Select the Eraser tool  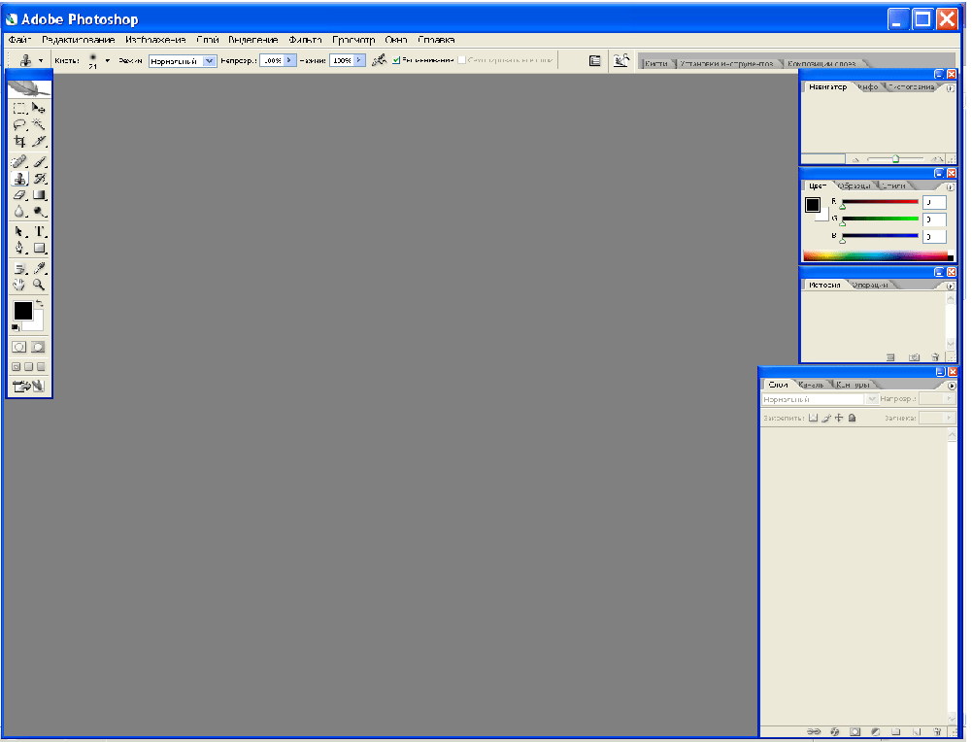coord(19,195)
